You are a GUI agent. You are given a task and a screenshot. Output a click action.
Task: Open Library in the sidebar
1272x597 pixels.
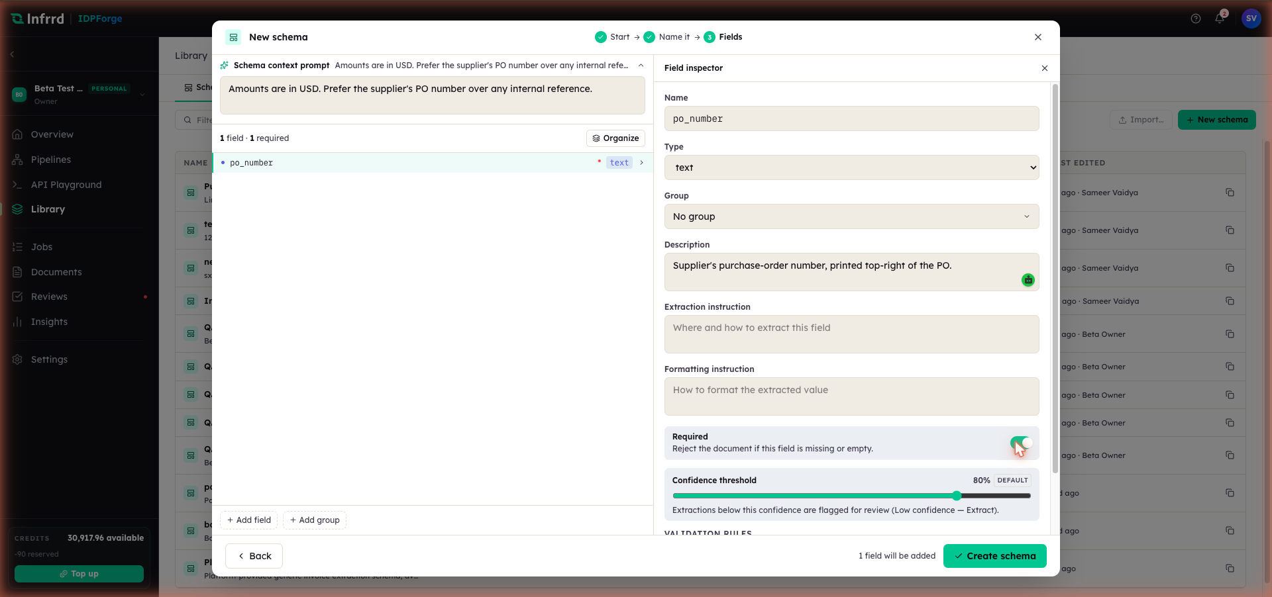48,209
